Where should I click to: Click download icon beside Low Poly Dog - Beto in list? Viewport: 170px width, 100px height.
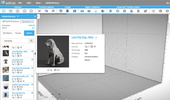point(32,51)
